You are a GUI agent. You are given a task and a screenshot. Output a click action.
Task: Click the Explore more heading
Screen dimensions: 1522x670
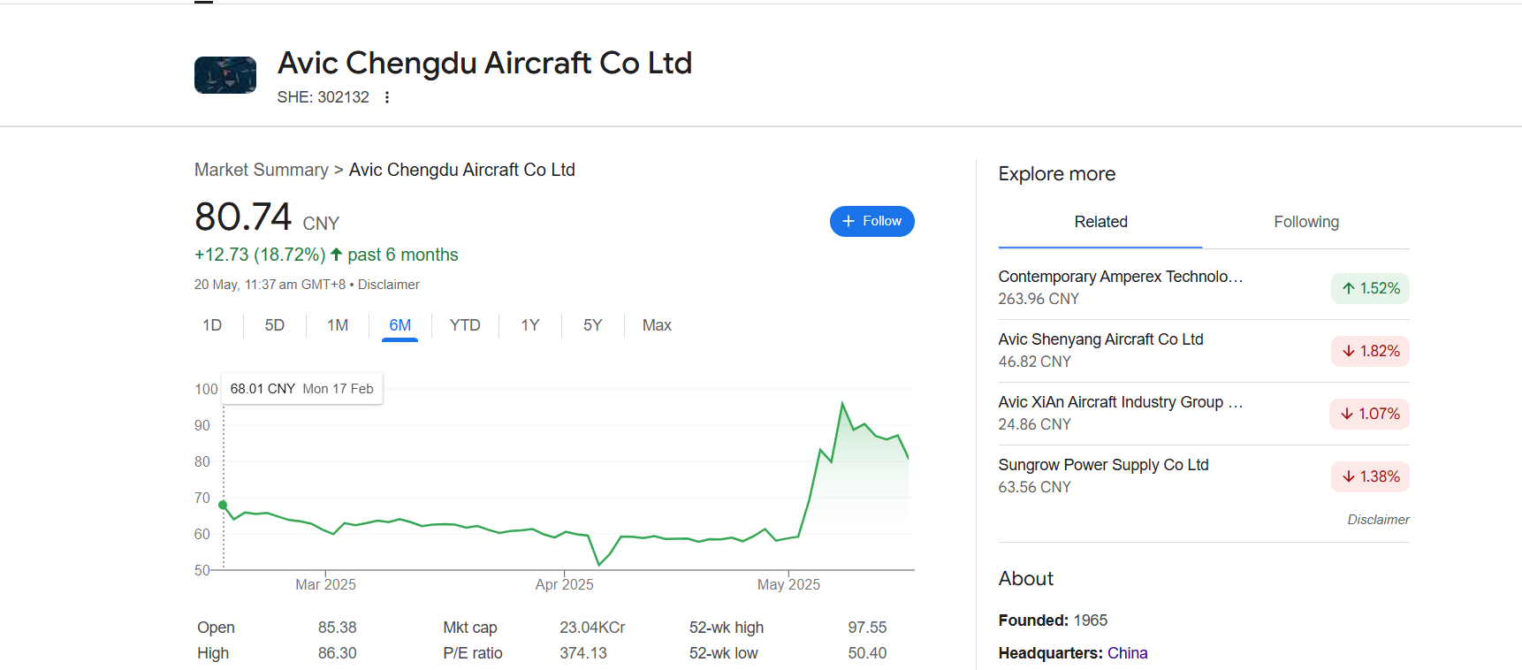pos(1057,174)
